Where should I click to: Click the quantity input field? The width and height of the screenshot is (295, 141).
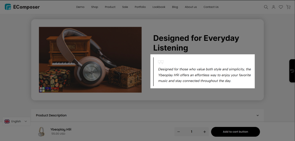coord(192,132)
